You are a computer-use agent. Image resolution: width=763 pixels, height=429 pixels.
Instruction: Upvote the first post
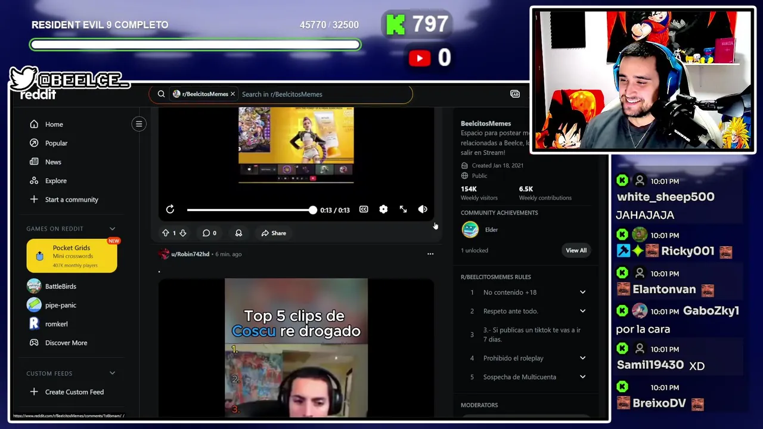[x=166, y=233]
